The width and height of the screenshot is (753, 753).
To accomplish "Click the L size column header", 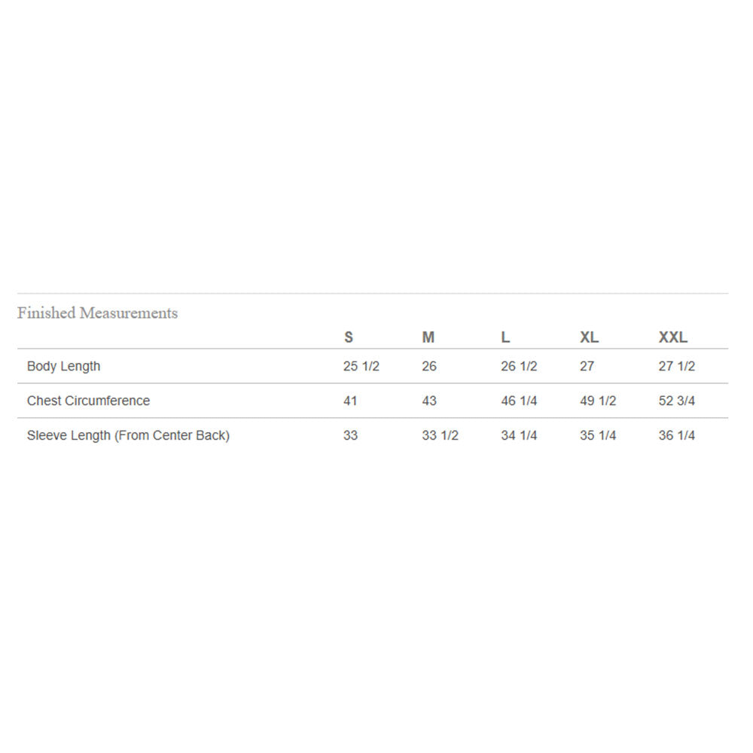I will pos(505,337).
